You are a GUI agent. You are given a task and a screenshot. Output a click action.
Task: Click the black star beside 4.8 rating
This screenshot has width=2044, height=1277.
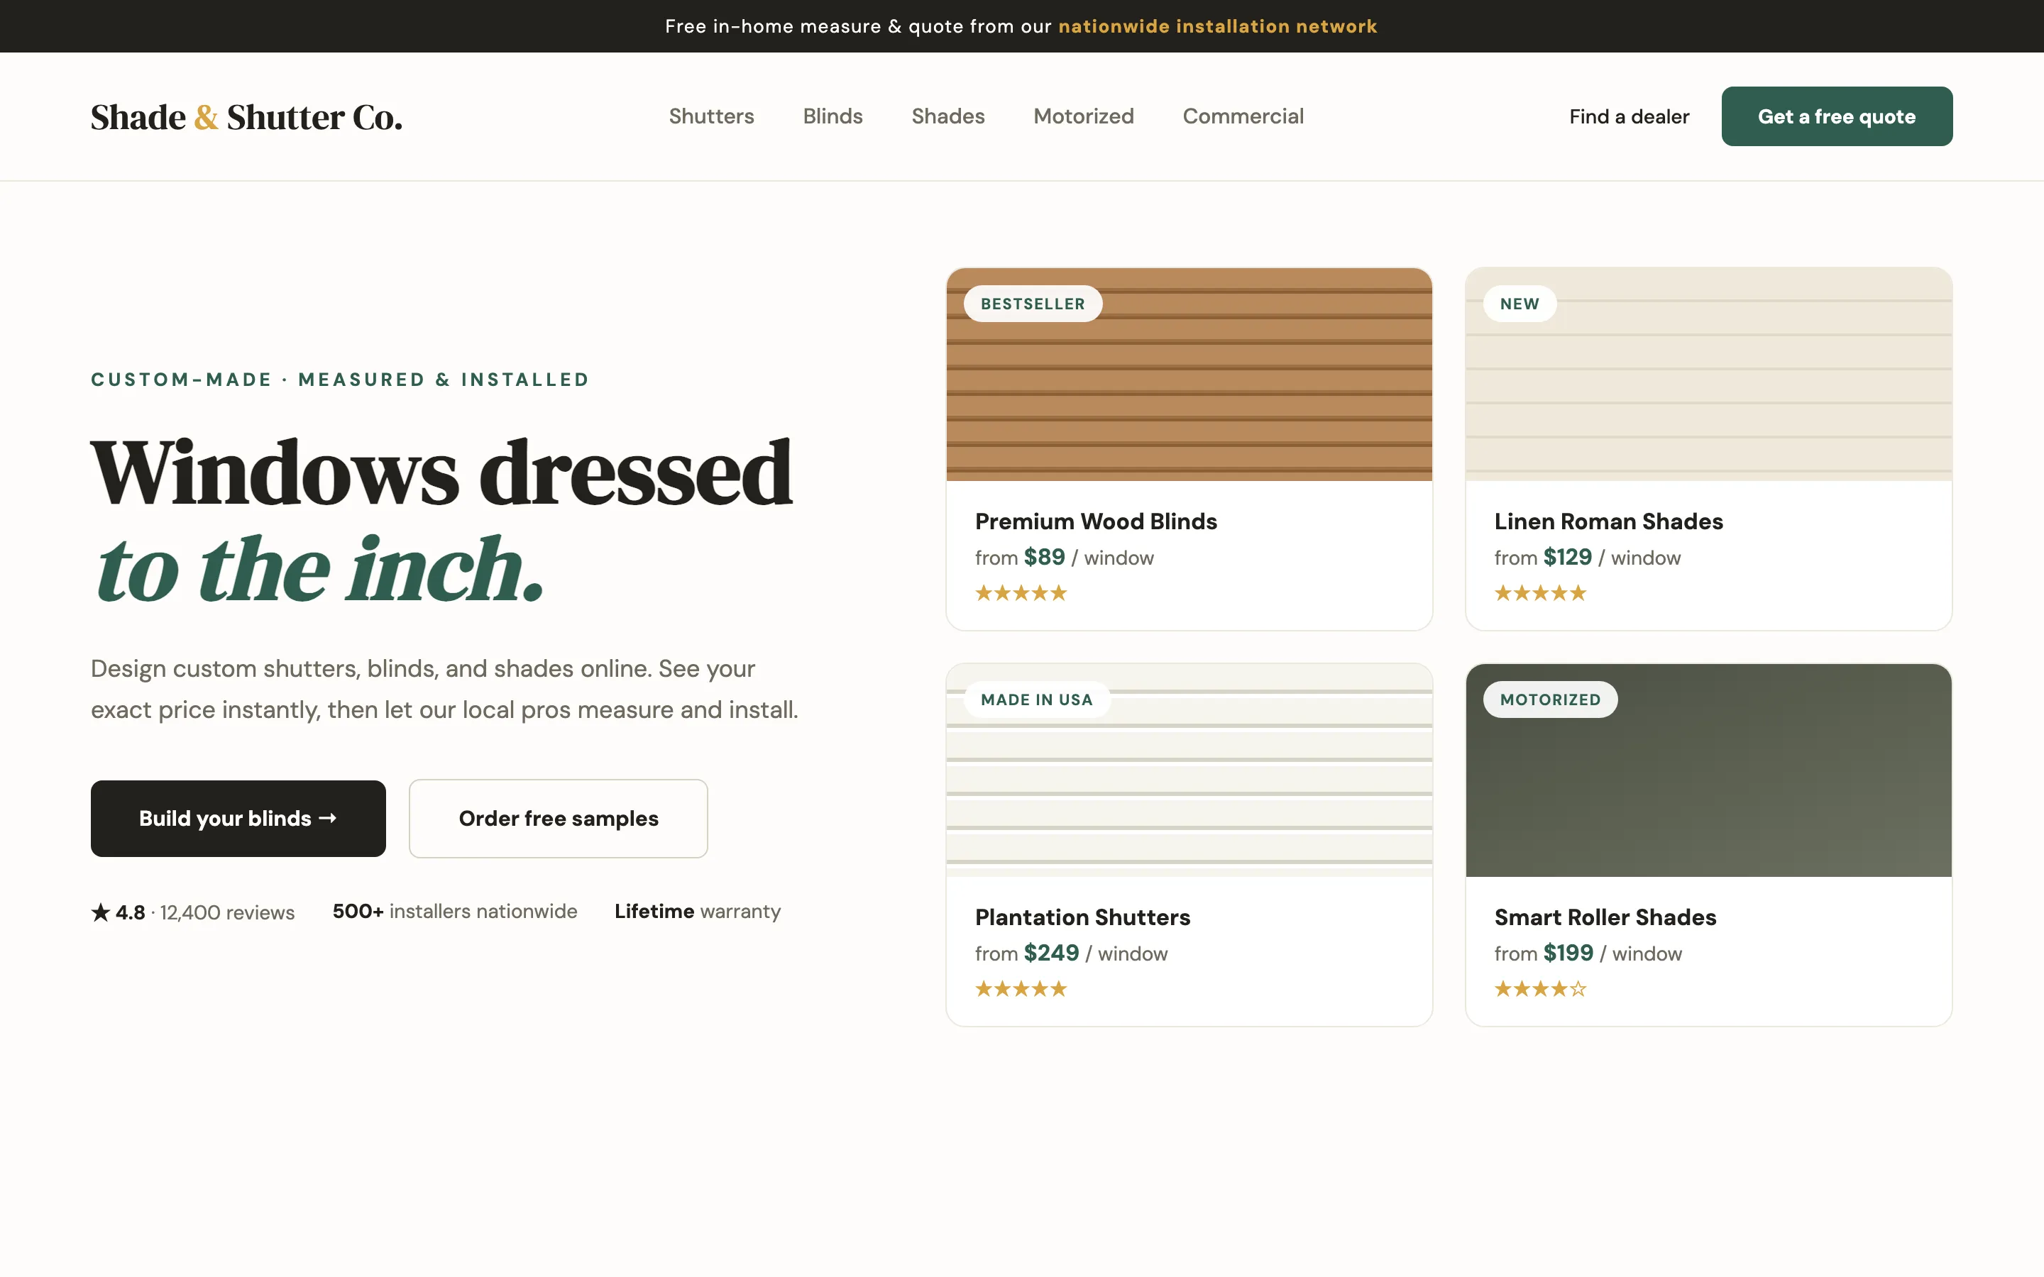coord(101,912)
